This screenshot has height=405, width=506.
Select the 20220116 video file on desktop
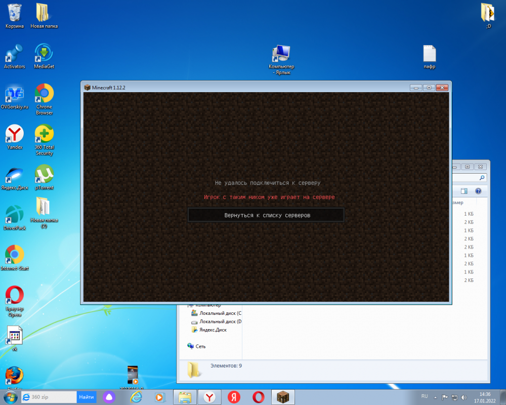[x=132, y=377]
